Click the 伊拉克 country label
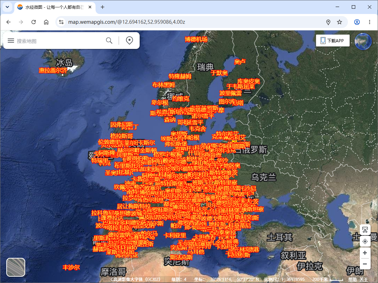Screen dimensions: 378x283 (310, 266)
